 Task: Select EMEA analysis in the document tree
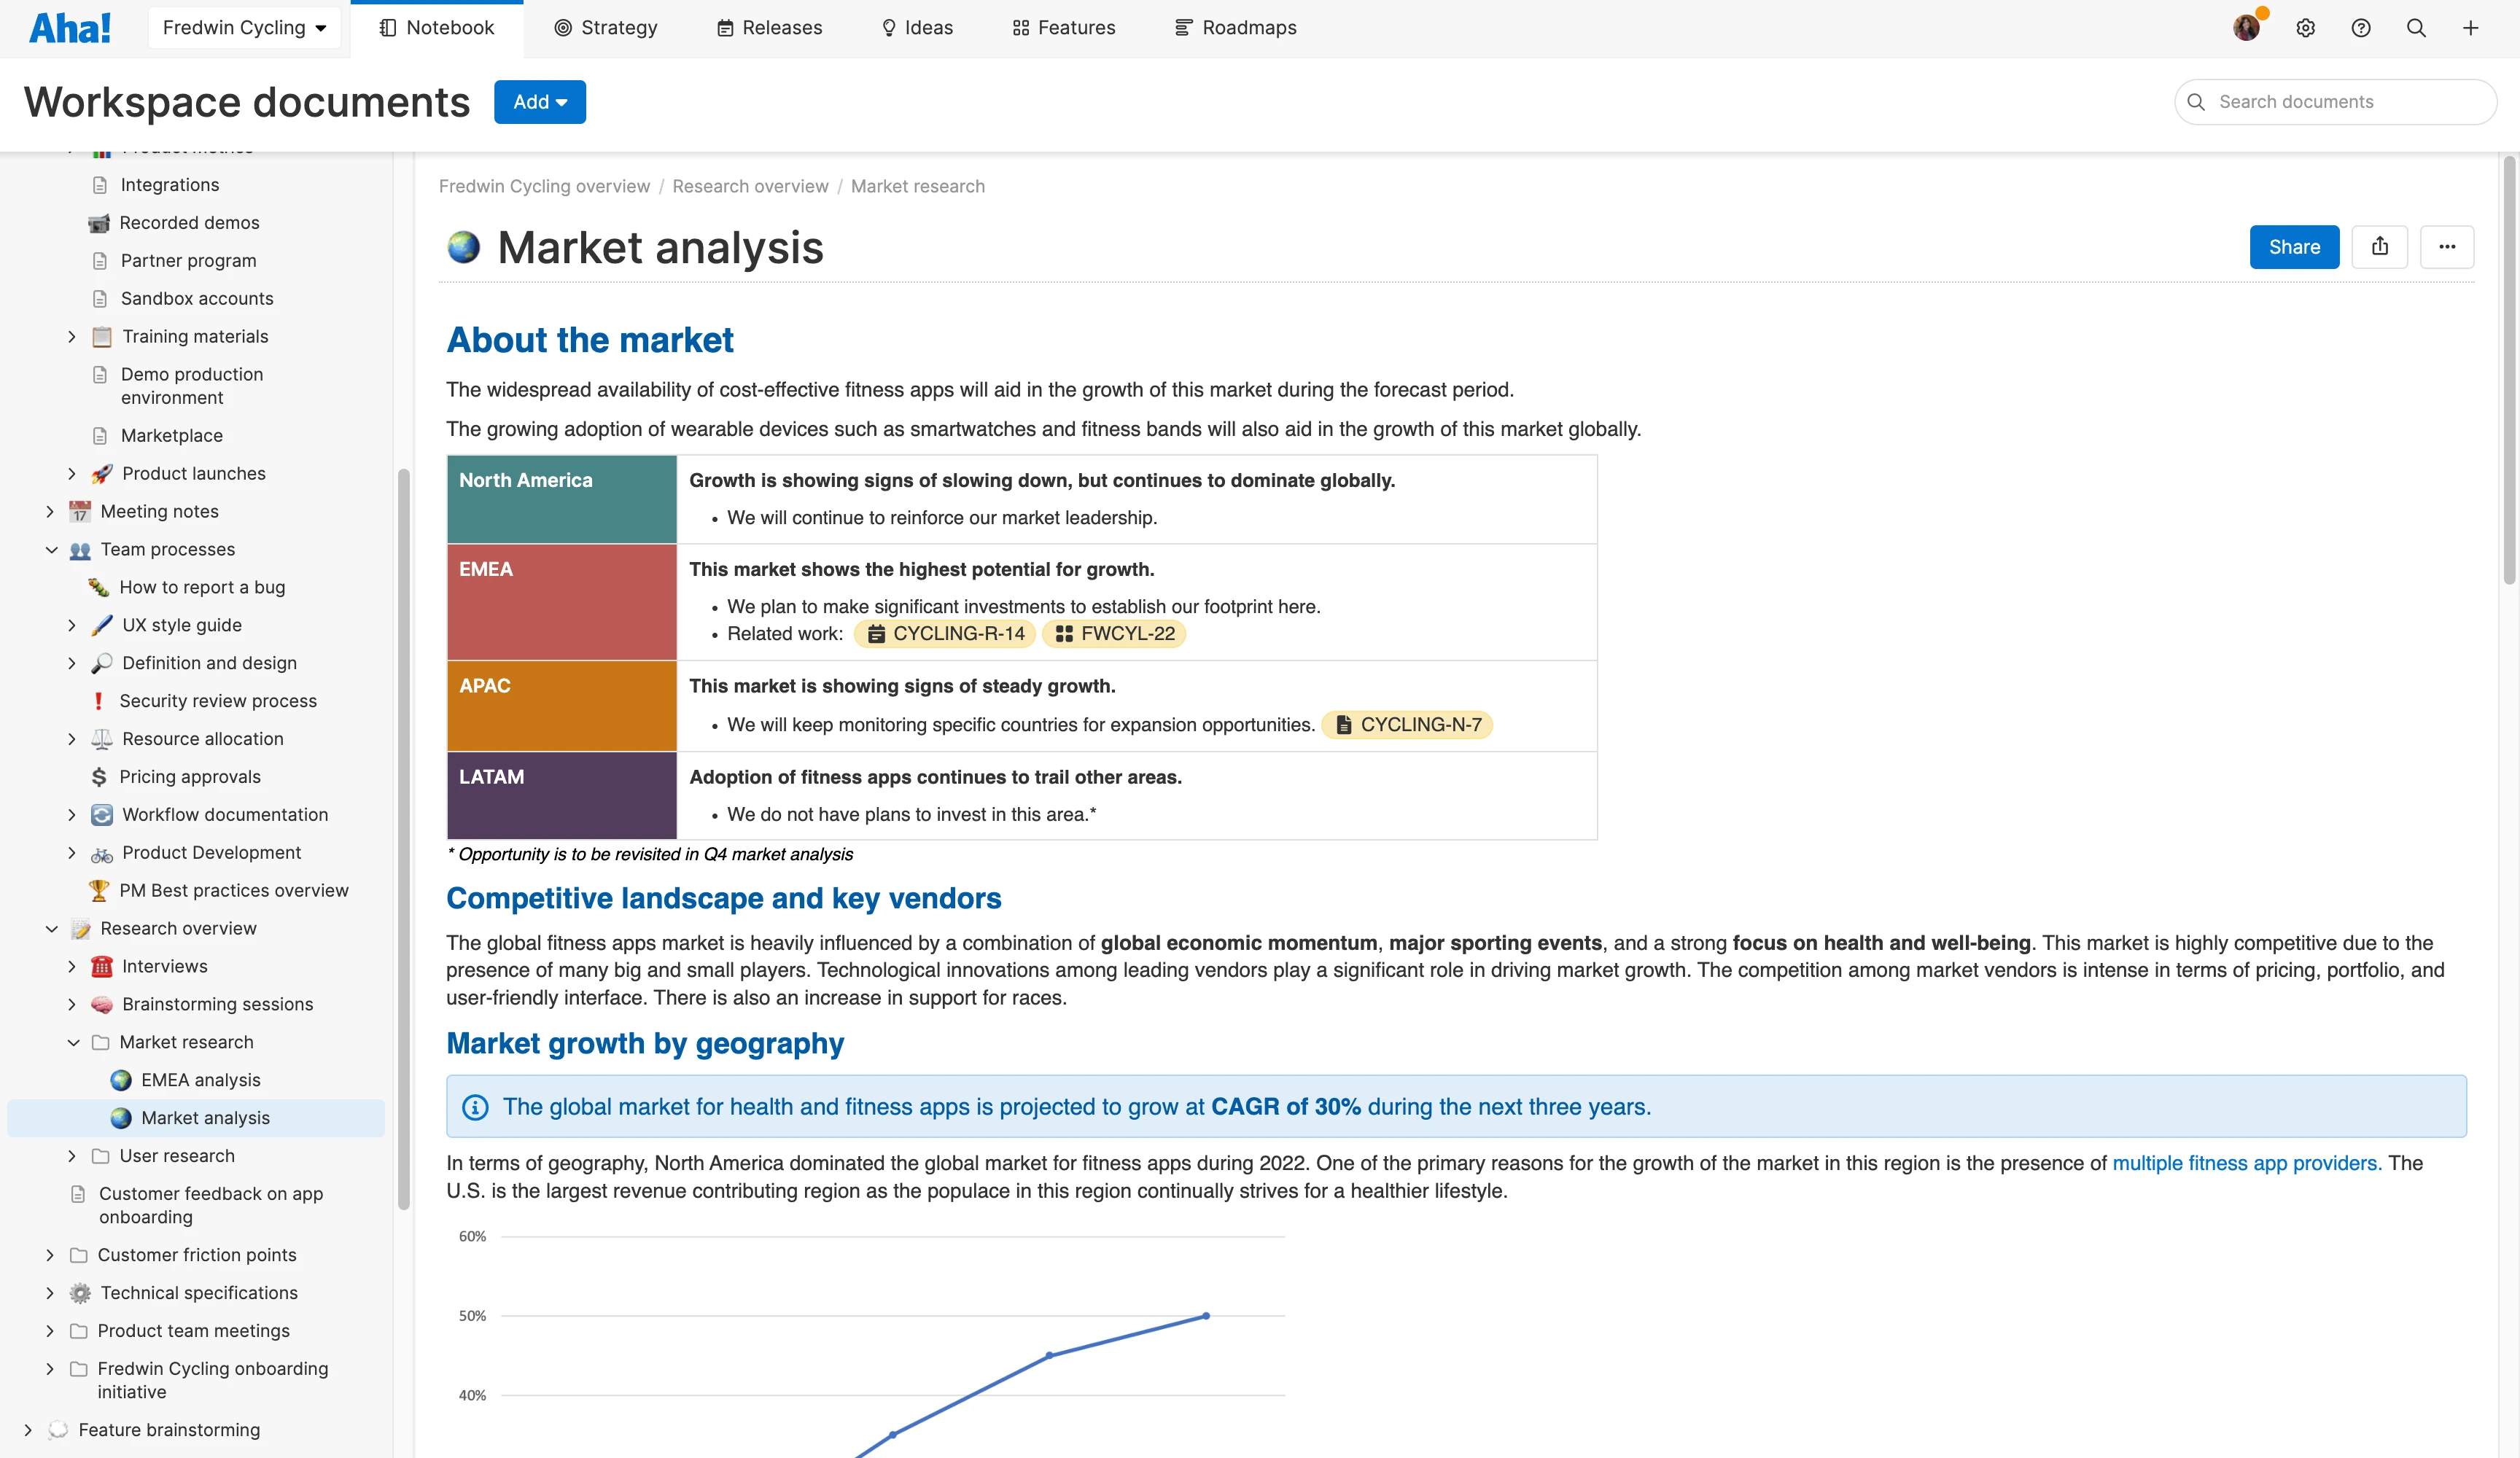(200, 1080)
